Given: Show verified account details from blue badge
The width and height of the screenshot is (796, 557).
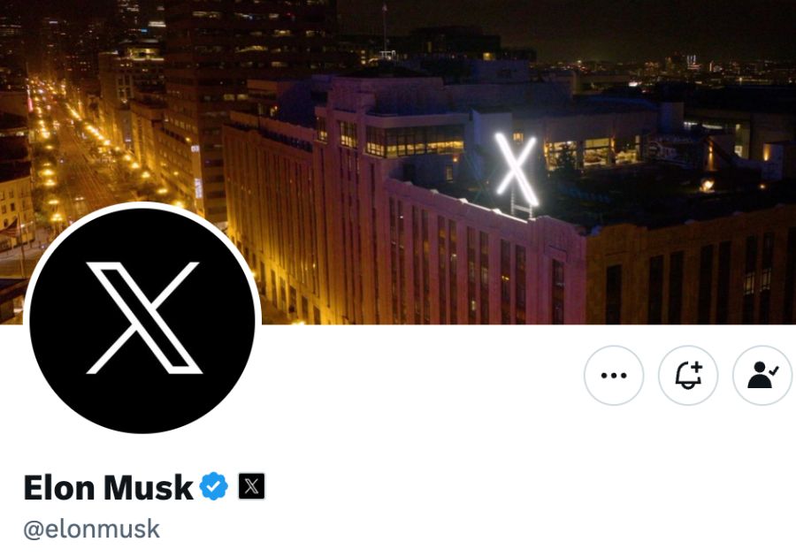Looking at the screenshot, I should click(x=214, y=486).
